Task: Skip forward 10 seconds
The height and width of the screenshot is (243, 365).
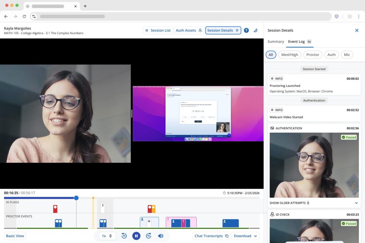Action: point(149,236)
